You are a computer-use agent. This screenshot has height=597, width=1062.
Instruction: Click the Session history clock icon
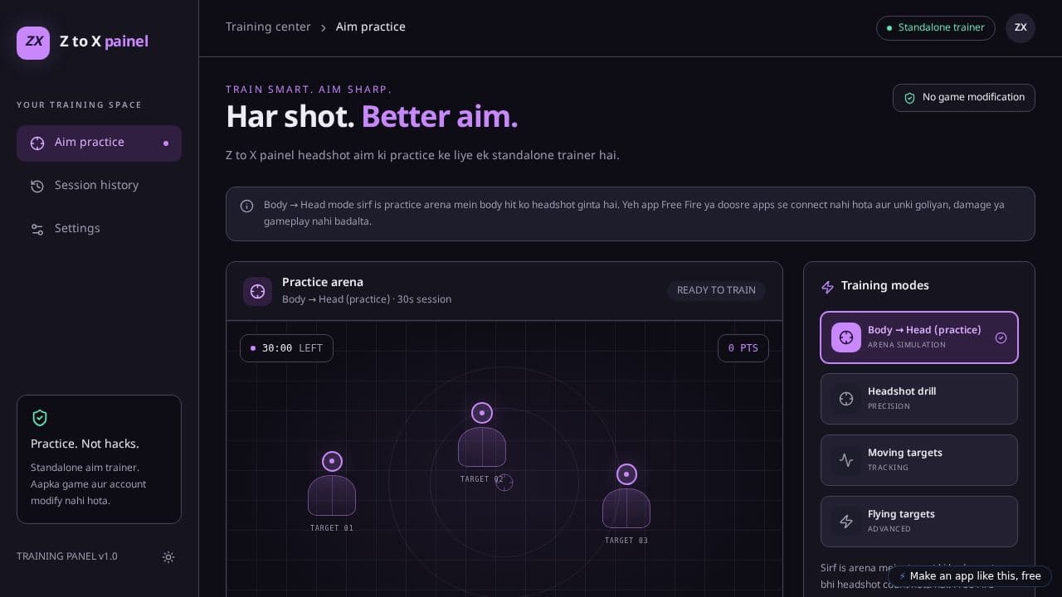[37, 187]
